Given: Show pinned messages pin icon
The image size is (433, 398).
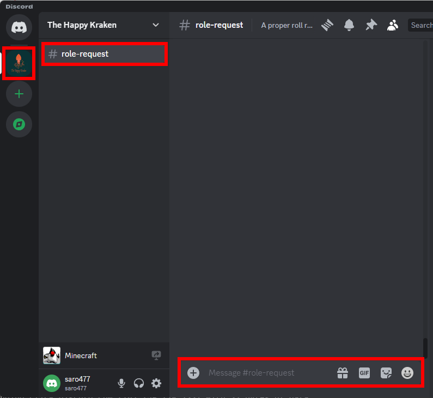Looking at the screenshot, I should point(371,25).
